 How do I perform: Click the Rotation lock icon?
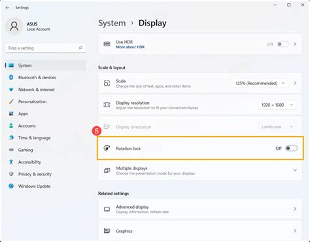click(x=107, y=148)
